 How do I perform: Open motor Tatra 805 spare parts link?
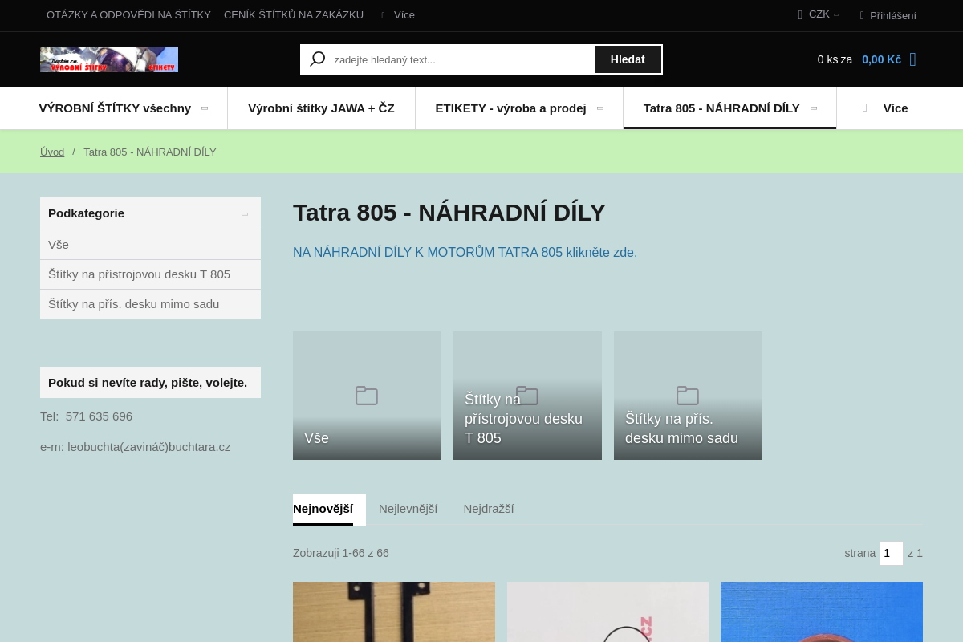tap(465, 252)
